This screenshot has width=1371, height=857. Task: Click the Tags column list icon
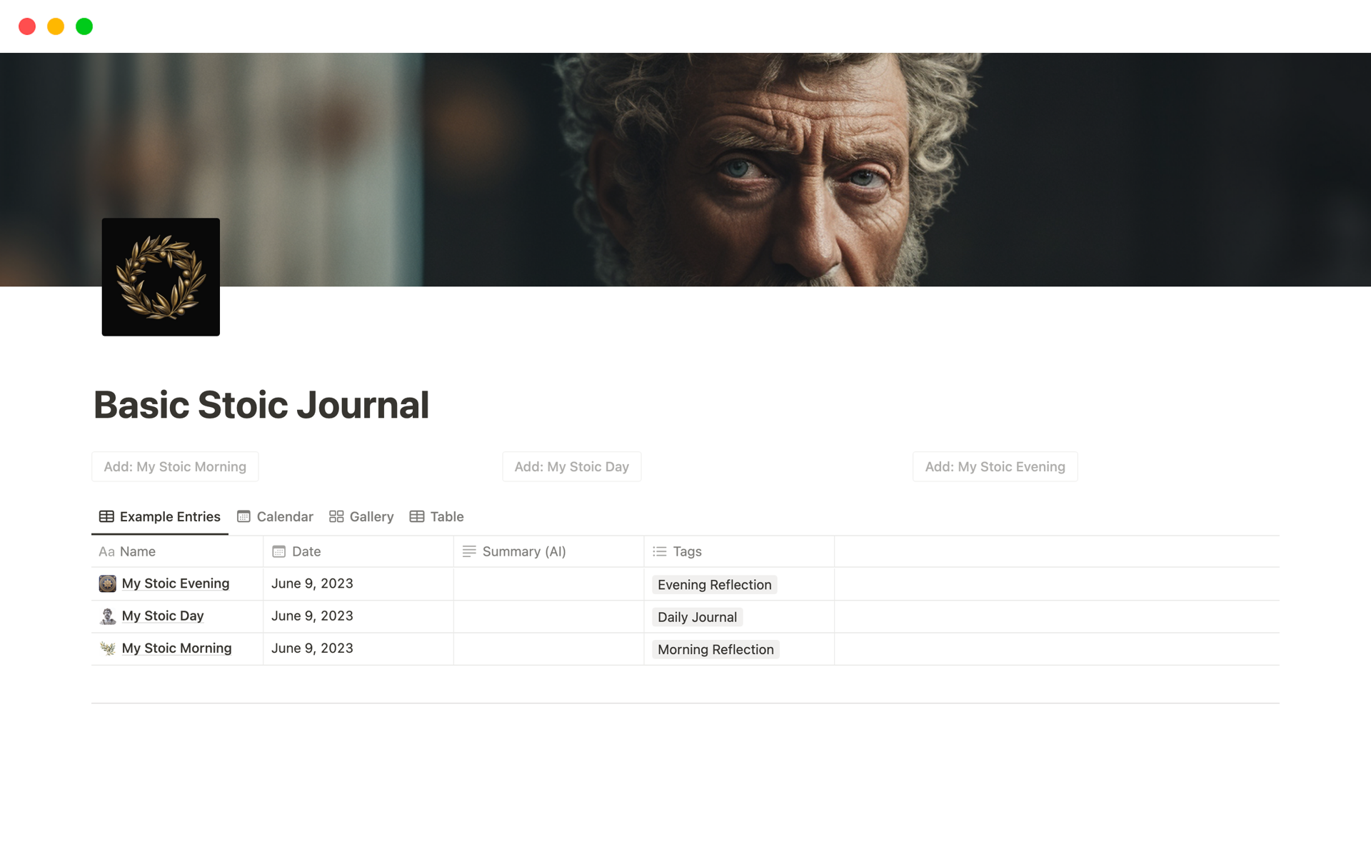pyautogui.click(x=660, y=551)
